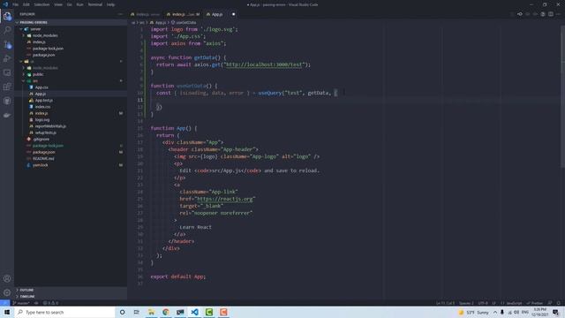
Task: Open App.test.js in the explorer
Action: click(x=44, y=100)
